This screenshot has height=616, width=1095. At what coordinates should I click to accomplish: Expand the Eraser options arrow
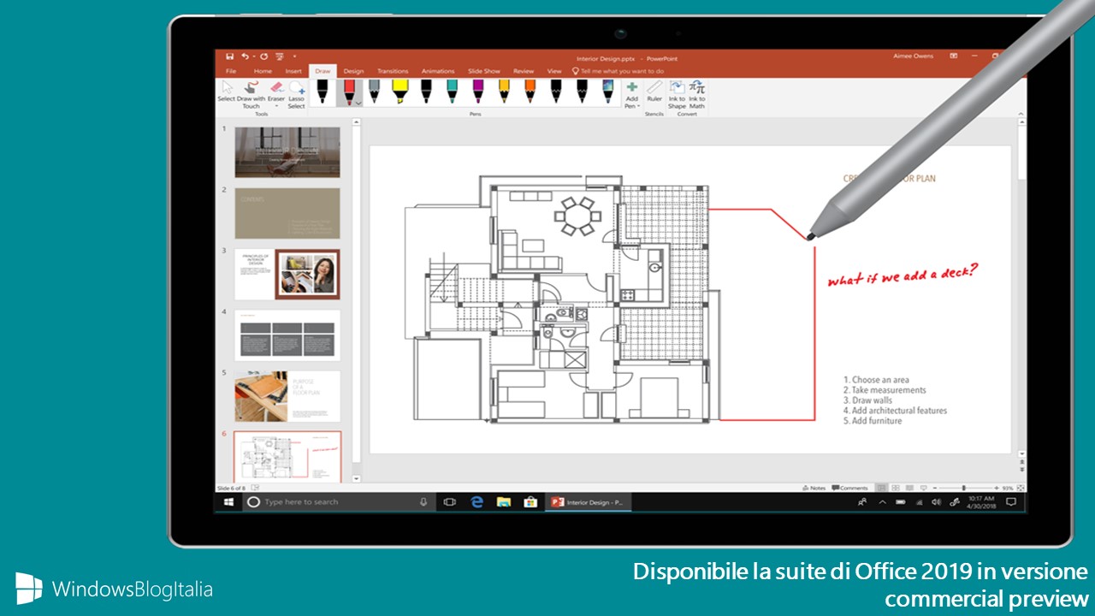[276, 106]
